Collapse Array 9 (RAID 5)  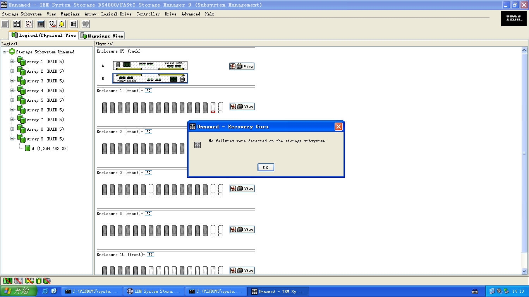12,138
